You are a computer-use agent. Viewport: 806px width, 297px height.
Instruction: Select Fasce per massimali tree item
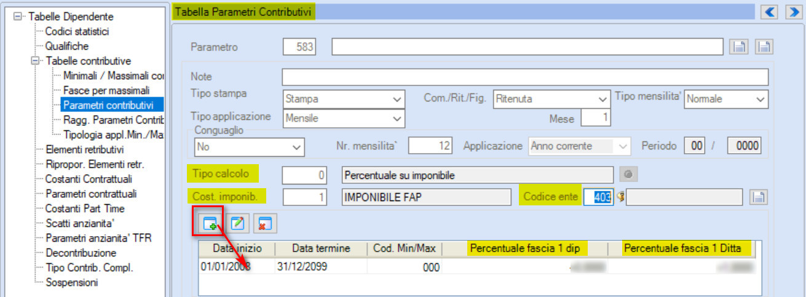(x=106, y=90)
